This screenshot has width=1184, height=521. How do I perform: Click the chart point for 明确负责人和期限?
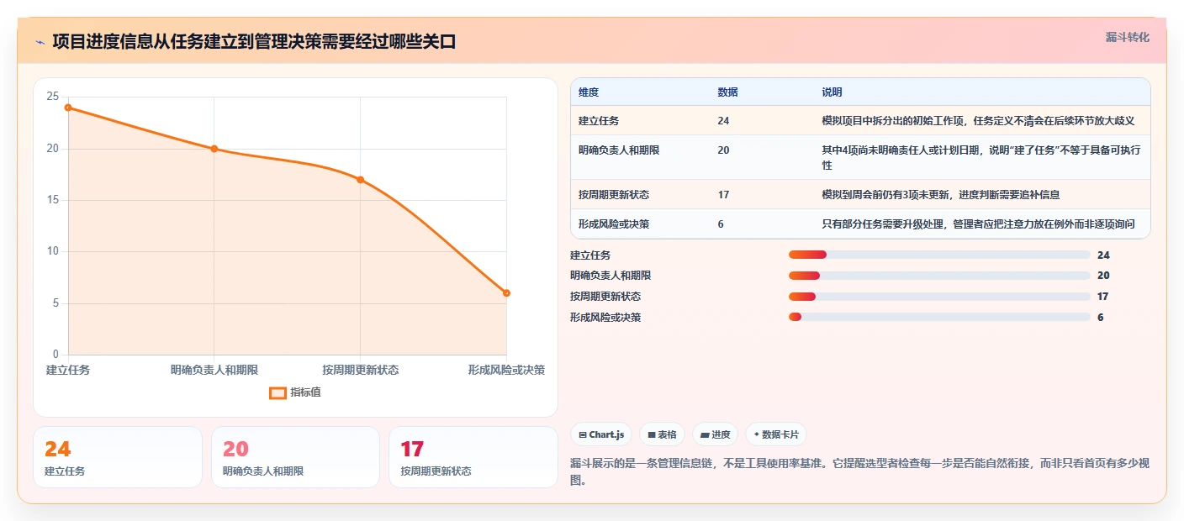coord(214,149)
